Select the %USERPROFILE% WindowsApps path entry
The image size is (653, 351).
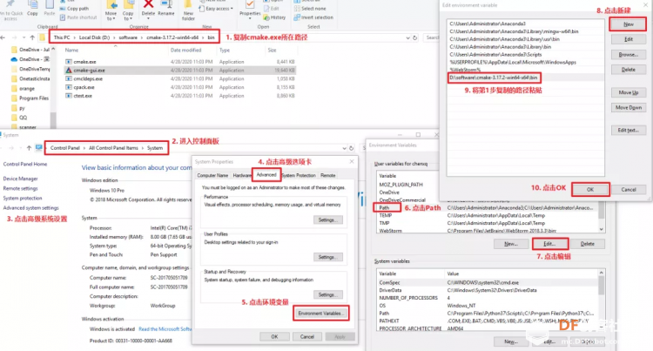(513, 63)
